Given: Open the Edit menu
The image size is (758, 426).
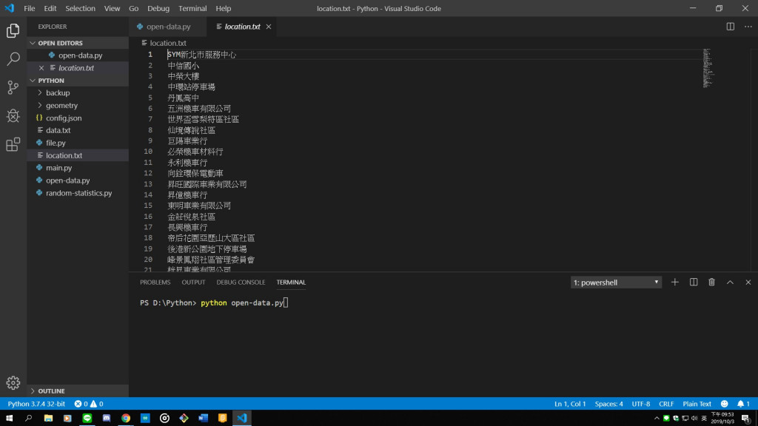Looking at the screenshot, I should pyautogui.click(x=50, y=8).
